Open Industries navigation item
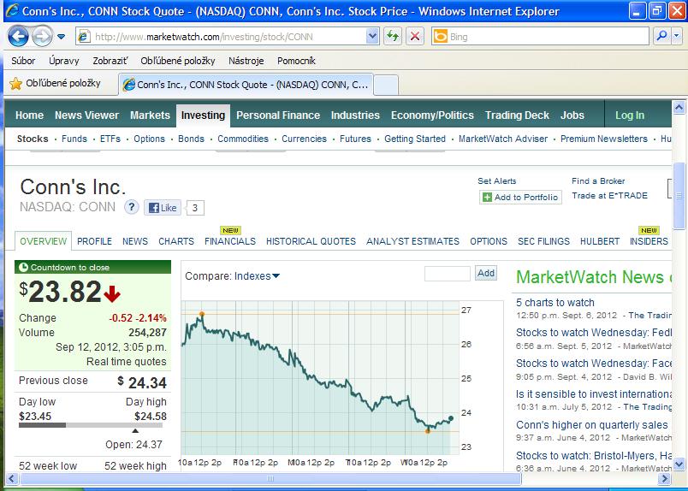The height and width of the screenshot is (491, 688). [x=355, y=115]
